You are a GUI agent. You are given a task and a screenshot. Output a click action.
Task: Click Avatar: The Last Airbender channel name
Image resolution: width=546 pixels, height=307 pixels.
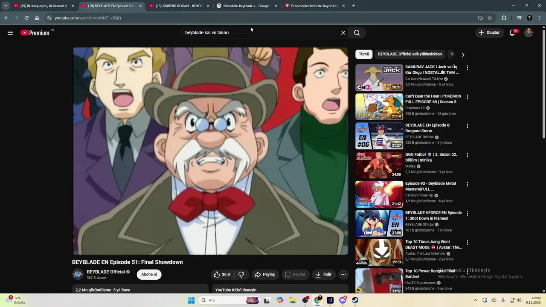coord(425,254)
